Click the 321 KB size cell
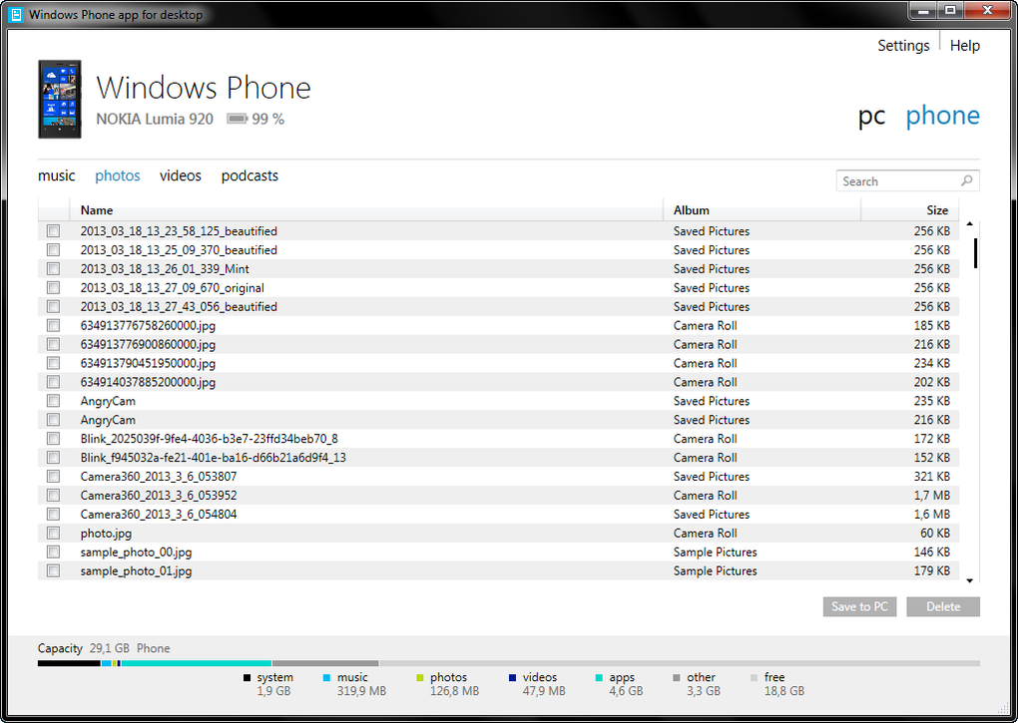The height and width of the screenshot is (723, 1018). (x=931, y=476)
